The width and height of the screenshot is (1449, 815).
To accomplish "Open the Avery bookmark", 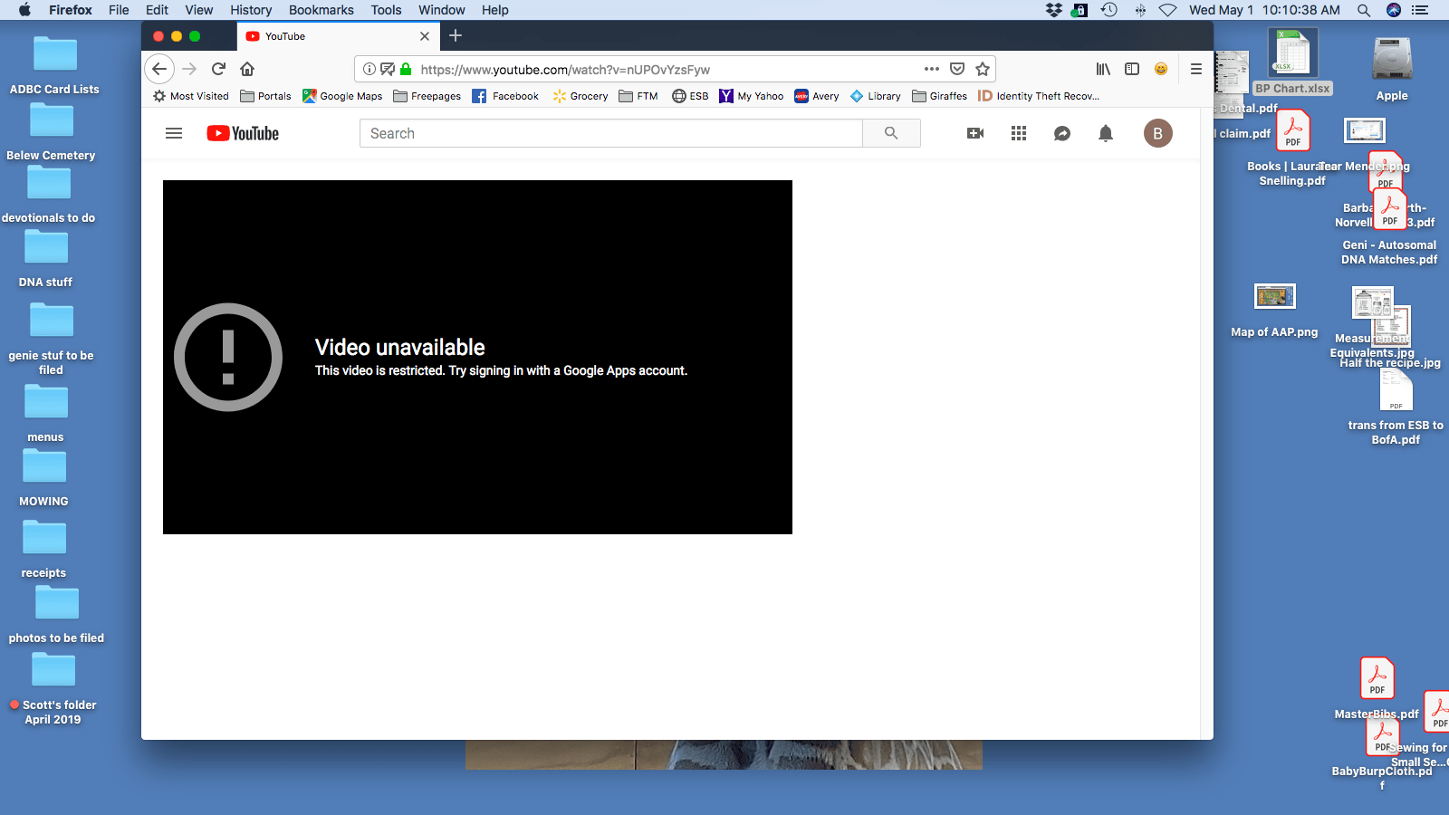I will point(817,96).
